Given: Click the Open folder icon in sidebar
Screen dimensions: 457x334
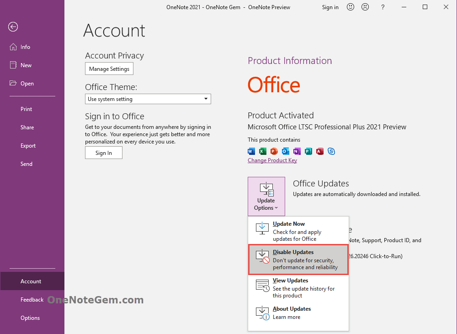Looking at the screenshot, I should 13,83.
